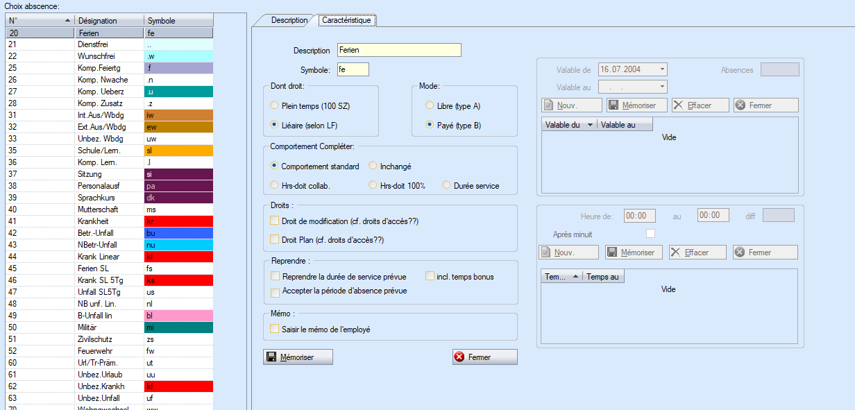Select the Dienstfrei row

[109, 44]
